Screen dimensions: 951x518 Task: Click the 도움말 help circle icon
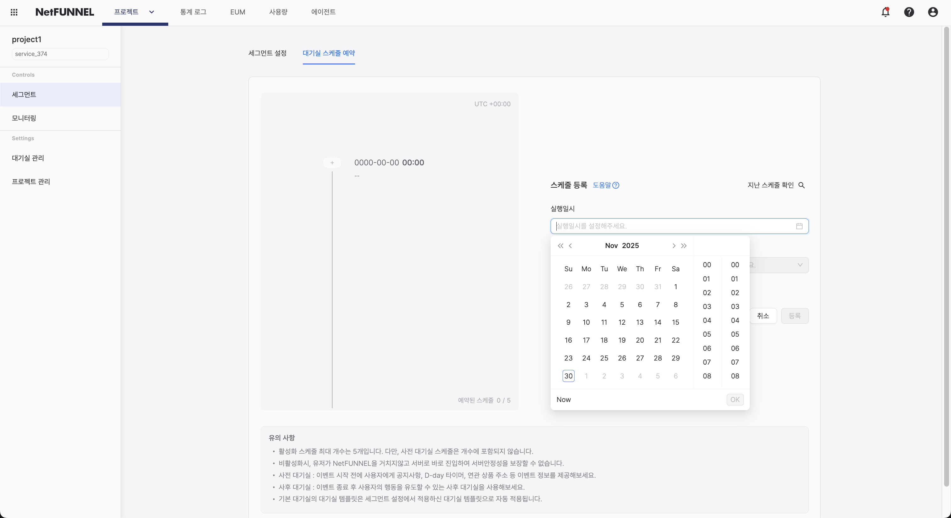coord(616,185)
